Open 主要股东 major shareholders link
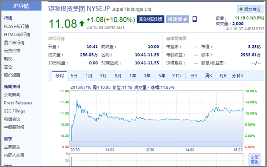The image size is (267, 167). tap(12, 147)
